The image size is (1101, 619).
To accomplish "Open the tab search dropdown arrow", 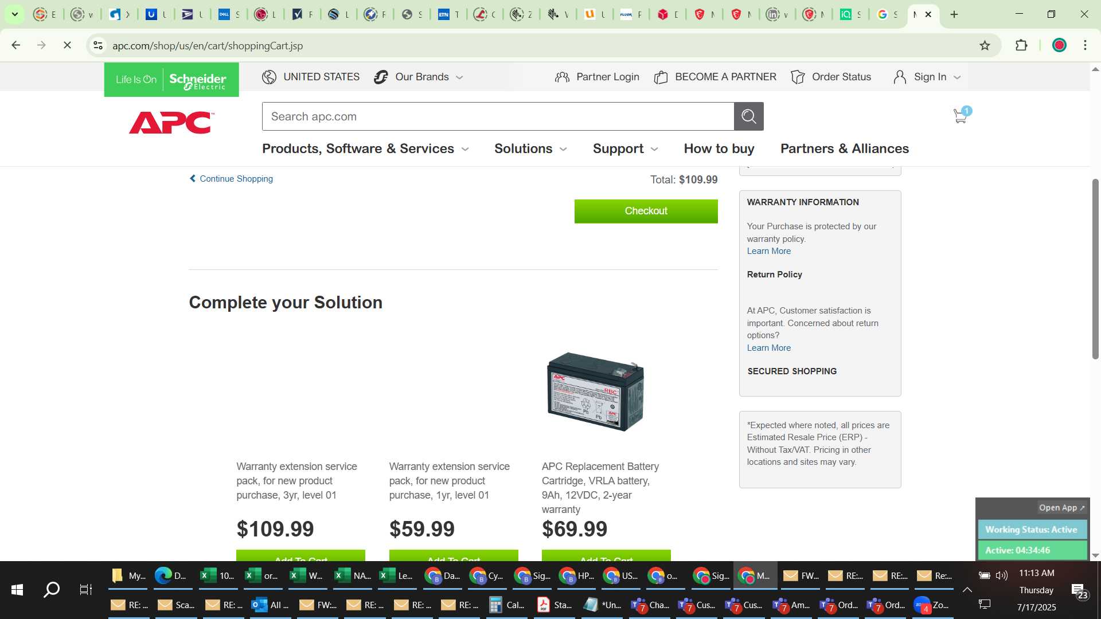I will pos(15,14).
